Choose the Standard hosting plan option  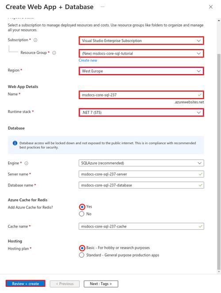82,255
